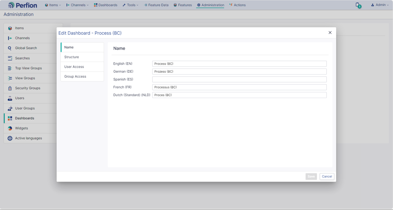This screenshot has width=393, height=210.
Task: Open User Groups in the sidebar
Action: (31, 108)
